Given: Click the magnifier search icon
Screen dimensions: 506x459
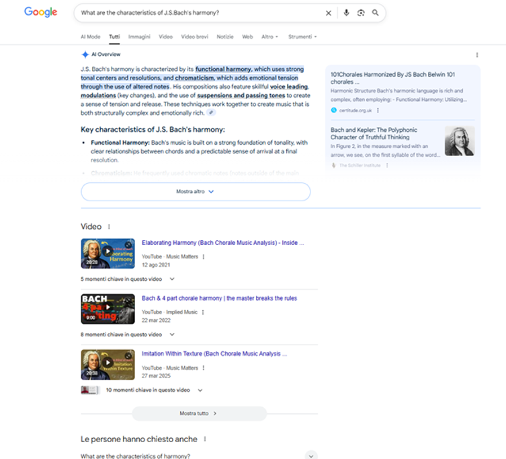Looking at the screenshot, I should (x=375, y=13).
